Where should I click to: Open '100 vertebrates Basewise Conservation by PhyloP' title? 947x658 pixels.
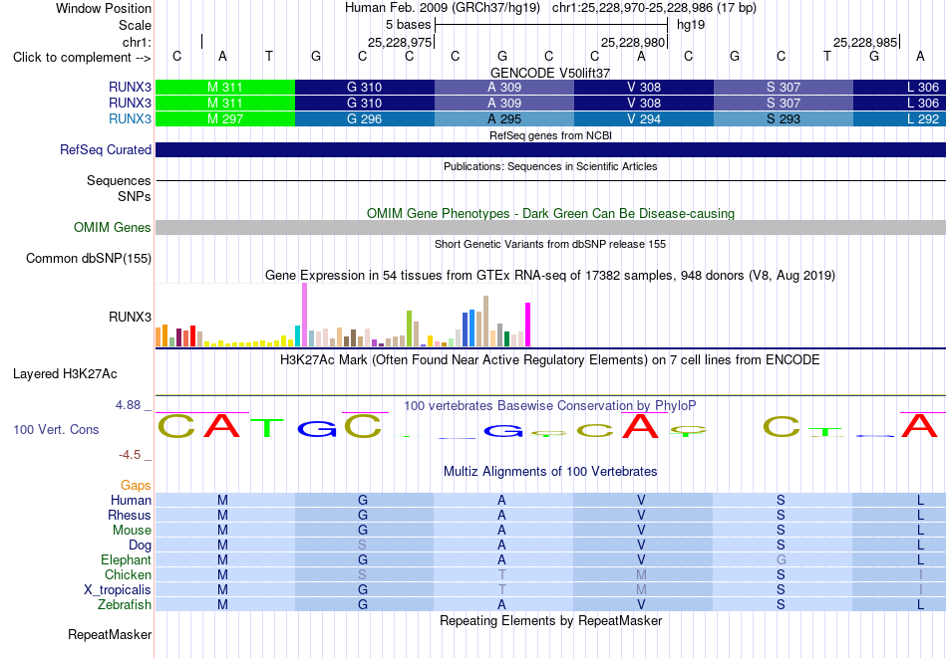550,406
